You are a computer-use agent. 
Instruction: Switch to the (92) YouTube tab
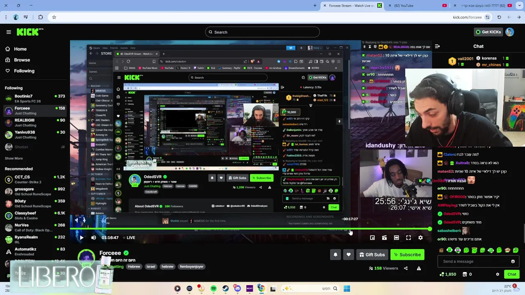pos(418,5)
